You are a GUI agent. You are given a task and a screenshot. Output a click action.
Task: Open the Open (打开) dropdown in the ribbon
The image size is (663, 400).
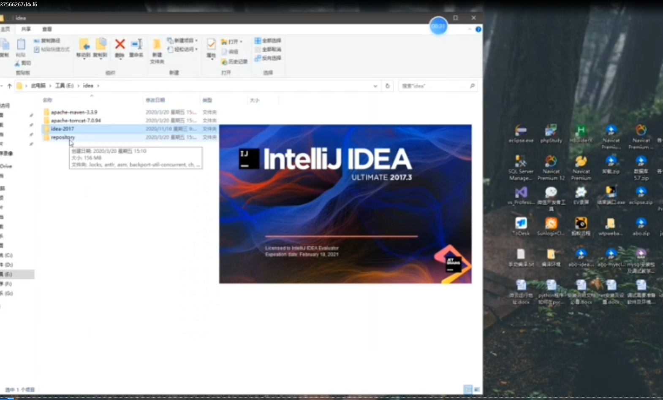(x=232, y=42)
